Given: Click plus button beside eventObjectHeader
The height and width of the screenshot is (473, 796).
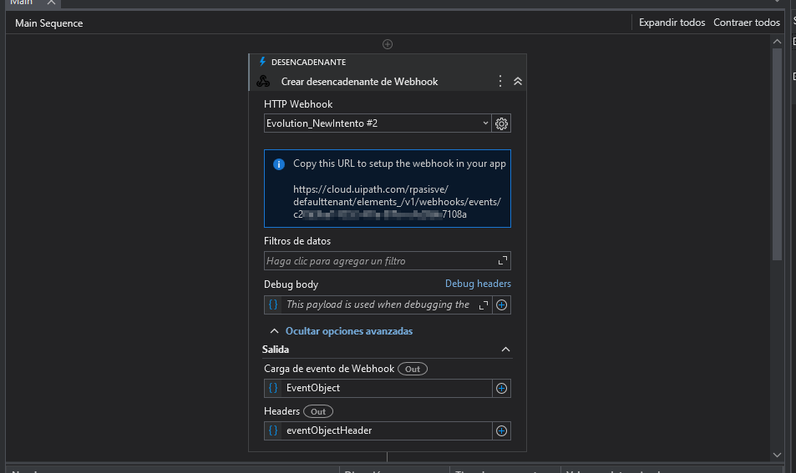Looking at the screenshot, I should pos(501,431).
